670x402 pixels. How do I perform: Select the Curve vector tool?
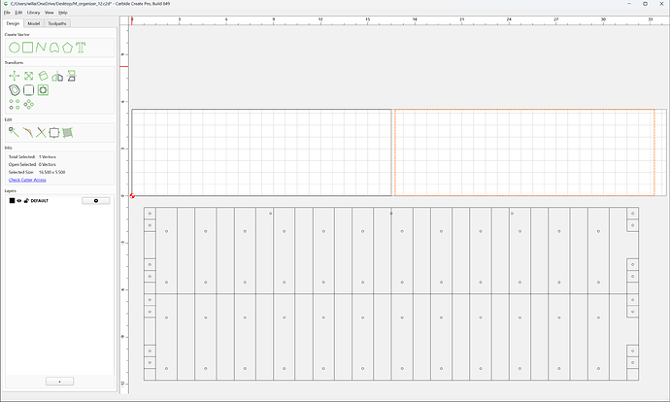point(54,48)
